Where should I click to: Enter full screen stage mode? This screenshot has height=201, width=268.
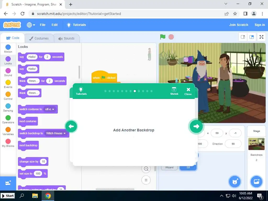pos(261,37)
